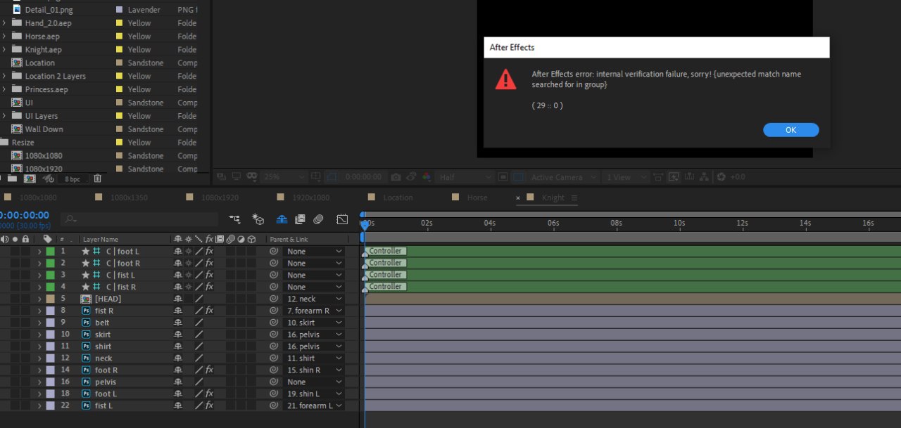Expand the [HEAD] layer properties
The width and height of the screenshot is (901, 428).
pos(39,299)
